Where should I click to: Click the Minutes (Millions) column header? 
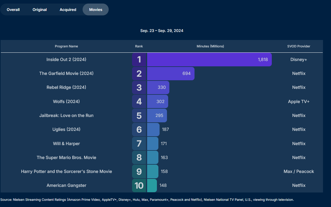210,46
